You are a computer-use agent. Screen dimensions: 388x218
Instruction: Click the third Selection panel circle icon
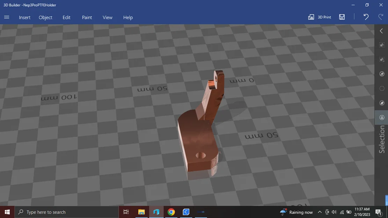click(x=382, y=74)
